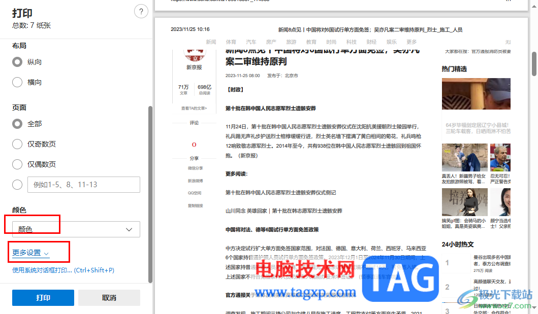Switch to the 体育 channel tab
The height and width of the screenshot is (314, 538).
point(231,42)
